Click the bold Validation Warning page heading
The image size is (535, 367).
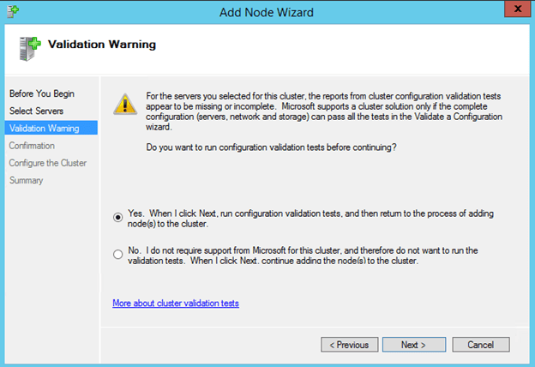(x=102, y=44)
